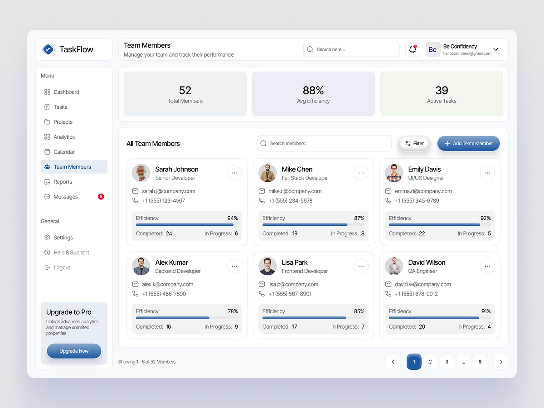
Task: Open the three-dot options on Sarah Johnson's card
Action: click(x=234, y=173)
